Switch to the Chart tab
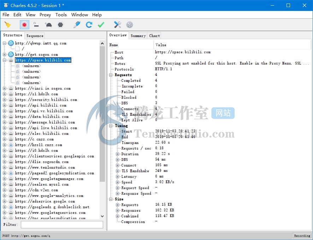Screen dimensions: 313x240 pos(154,36)
